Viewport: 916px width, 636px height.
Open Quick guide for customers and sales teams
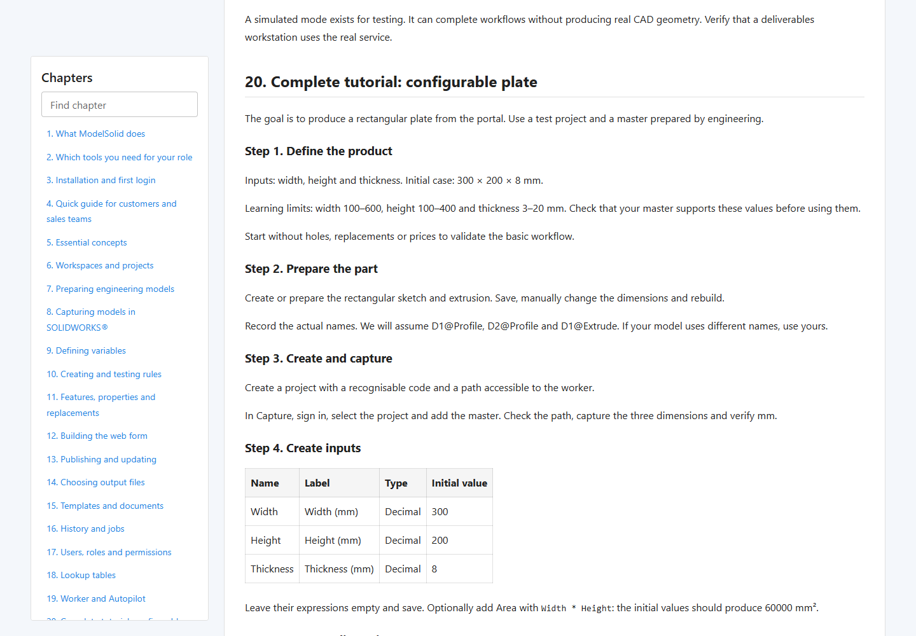tap(111, 211)
